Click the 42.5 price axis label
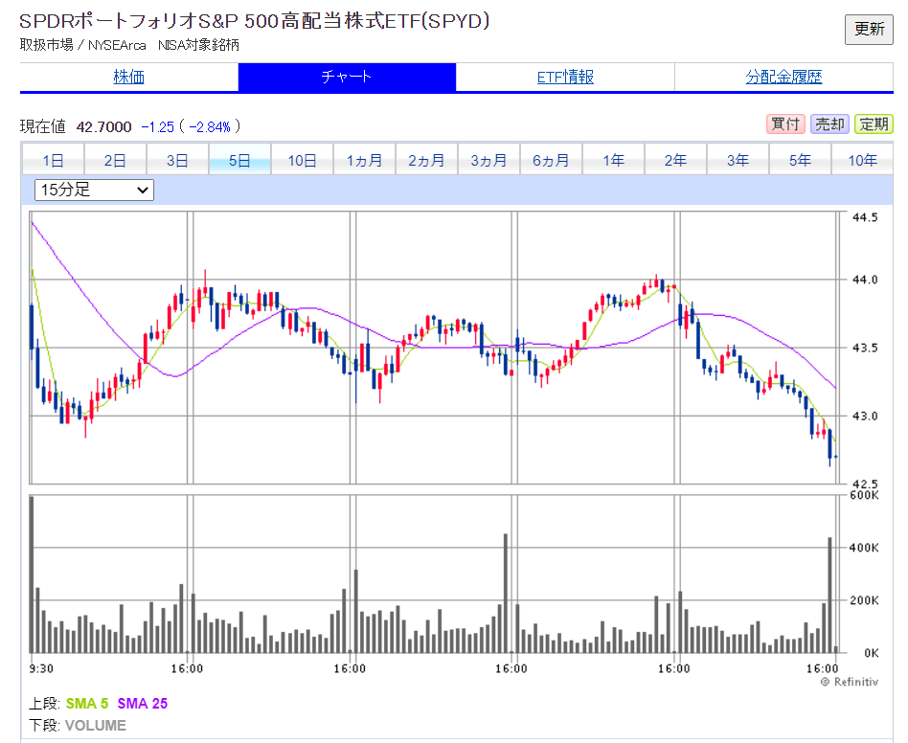Image resolution: width=908 pixels, height=743 pixels. (865, 484)
